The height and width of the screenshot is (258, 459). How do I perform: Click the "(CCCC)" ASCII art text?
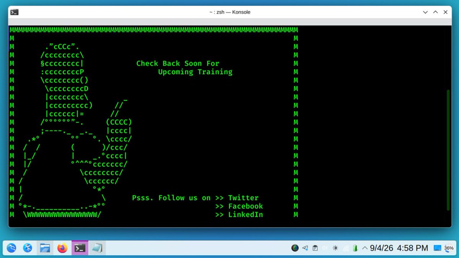[x=119, y=122]
